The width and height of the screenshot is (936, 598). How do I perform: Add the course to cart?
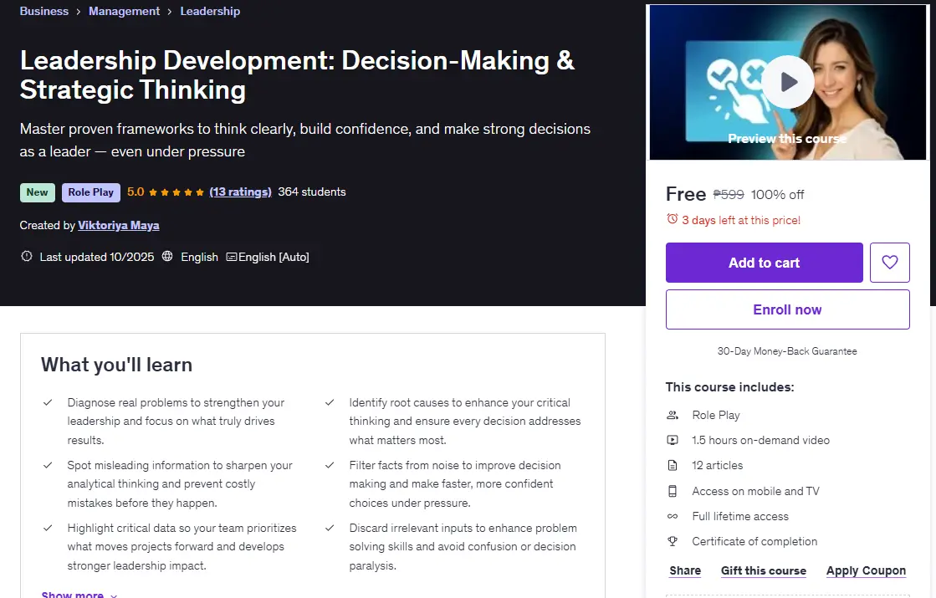pyautogui.click(x=764, y=262)
